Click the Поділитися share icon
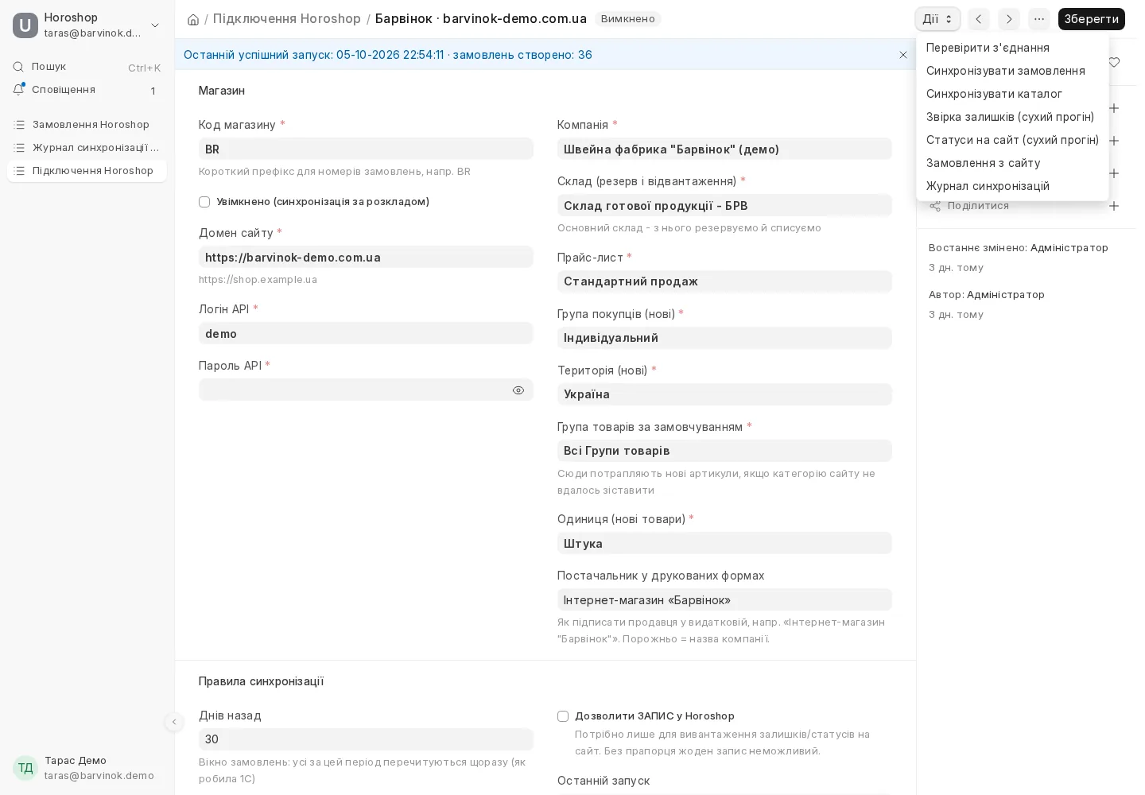The height and width of the screenshot is (795, 1145). (935, 206)
